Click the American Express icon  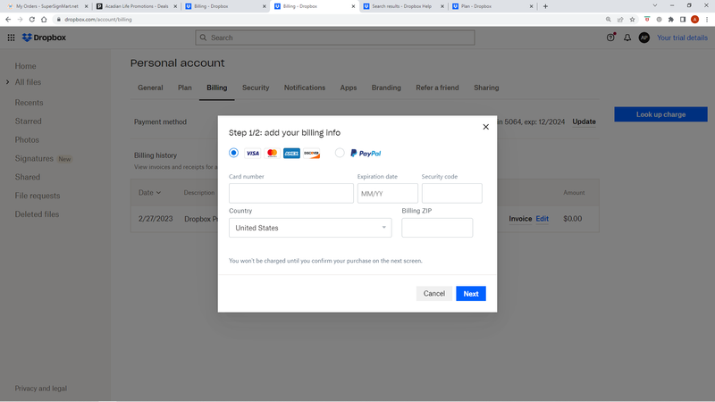(x=291, y=153)
